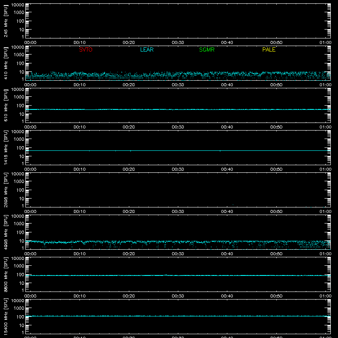Viewport: 338px width, 338px height.
Task: Click 00:10 time label below 1415 MHz panel
Action: [79, 169]
